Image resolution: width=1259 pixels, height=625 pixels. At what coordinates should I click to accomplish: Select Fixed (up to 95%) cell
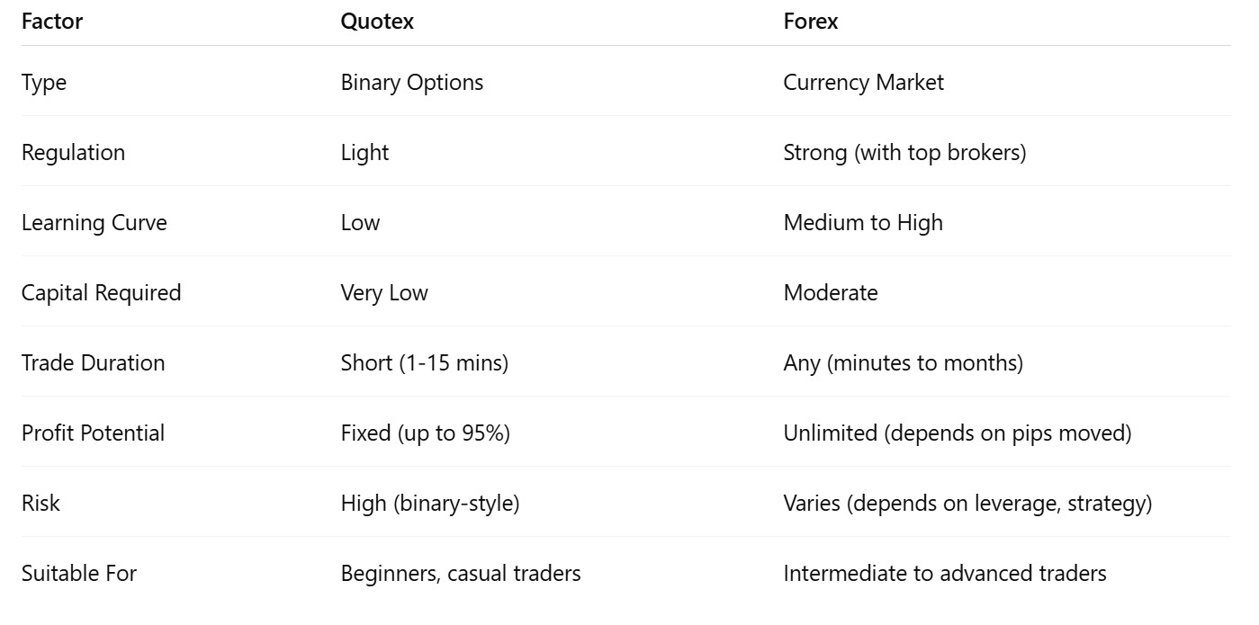click(x=426, y=433)
